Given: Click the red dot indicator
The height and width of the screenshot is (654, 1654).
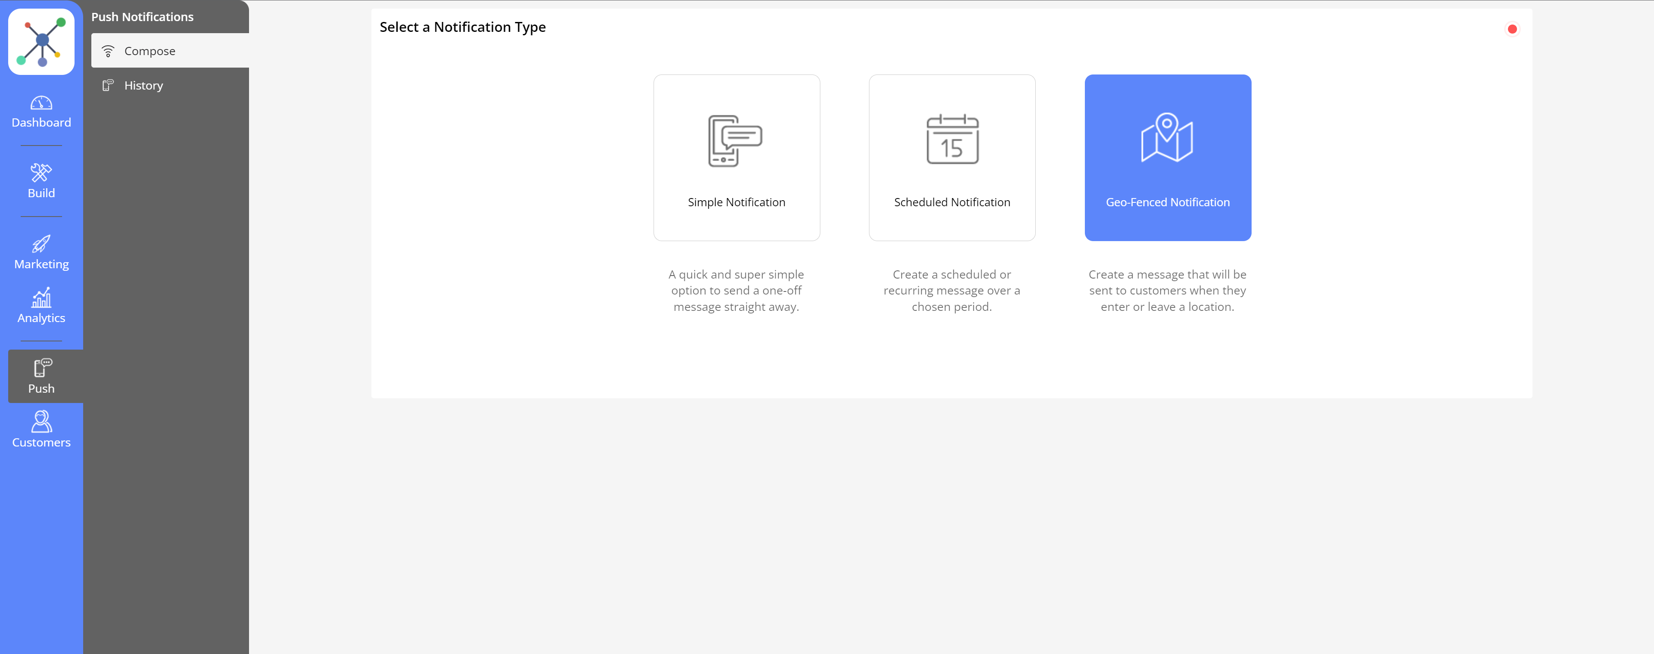Looking at the screenshot, I should [1511, 29].
